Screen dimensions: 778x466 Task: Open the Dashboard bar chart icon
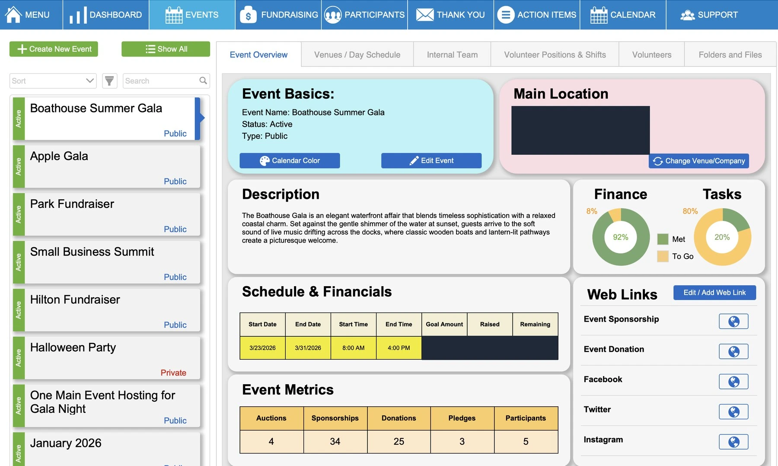[x=78, y=15]
